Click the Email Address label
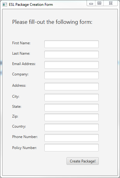The width and height of the screenshot is (120, 178). coord(24,64)
